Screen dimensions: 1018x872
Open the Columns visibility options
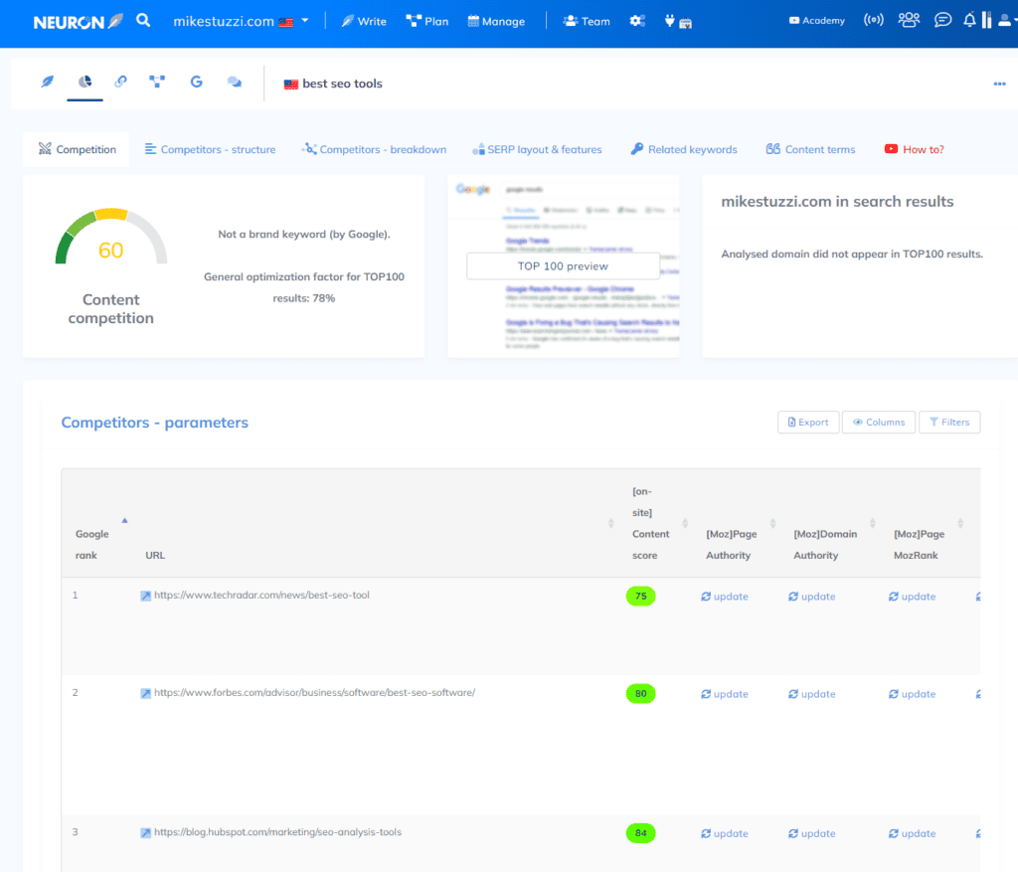coord(879,422)
